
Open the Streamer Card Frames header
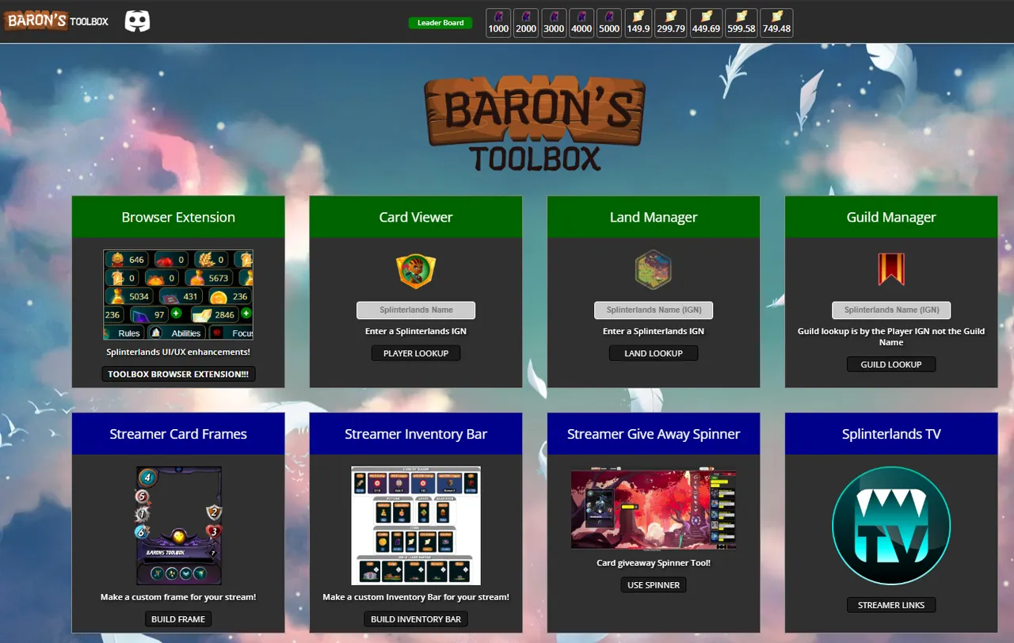click(x=178, y=434)
